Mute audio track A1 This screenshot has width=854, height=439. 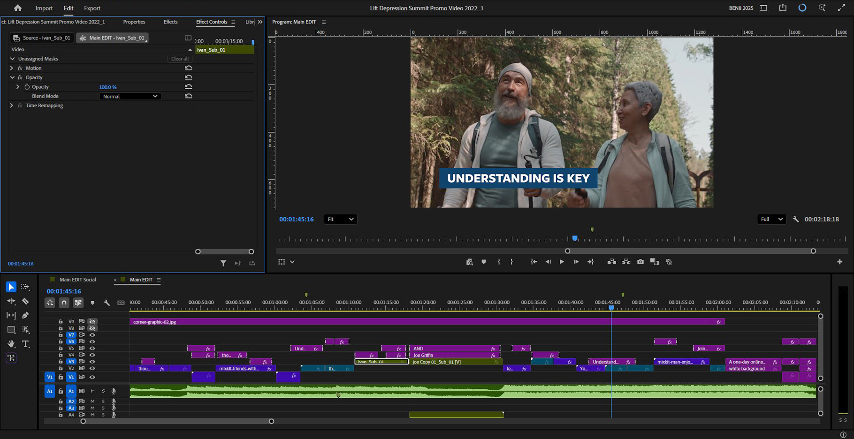[x=92, y=391]
